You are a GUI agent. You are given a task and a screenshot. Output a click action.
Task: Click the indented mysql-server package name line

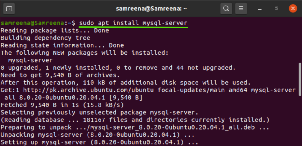point(30,60)
